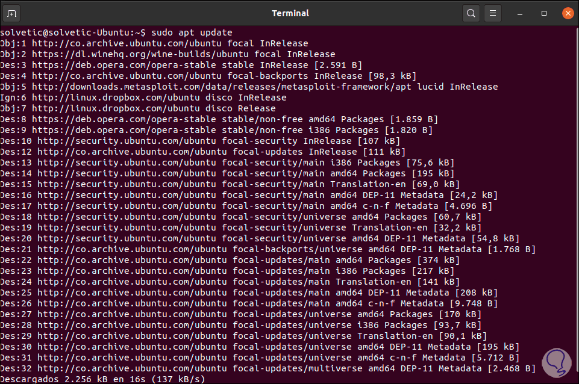Click the "sudo apt update" command text

click(192, 33)
